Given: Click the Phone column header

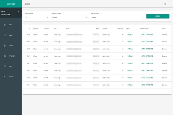Looking at the screenshot, I should coord(98,28).
